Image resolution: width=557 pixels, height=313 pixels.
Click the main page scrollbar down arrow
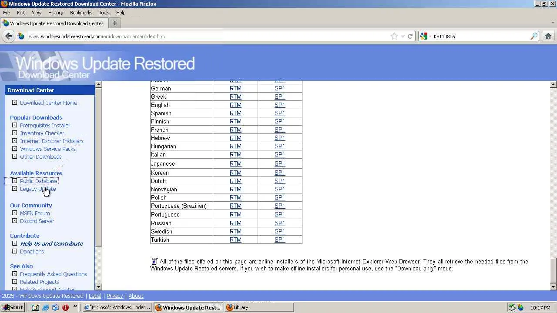click(x=554, y=287)
